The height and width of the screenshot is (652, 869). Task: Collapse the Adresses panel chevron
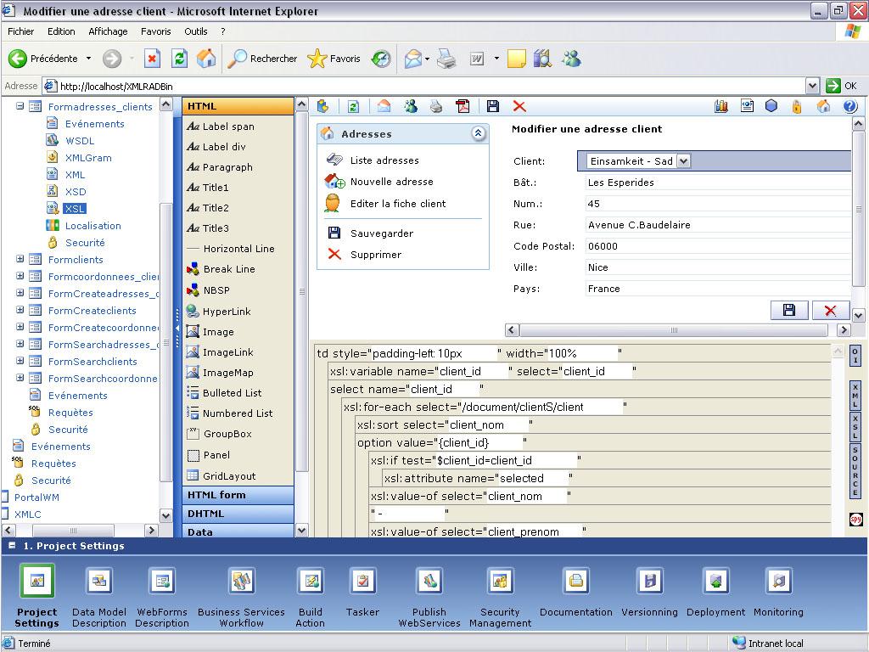click(x=478, y=133)
